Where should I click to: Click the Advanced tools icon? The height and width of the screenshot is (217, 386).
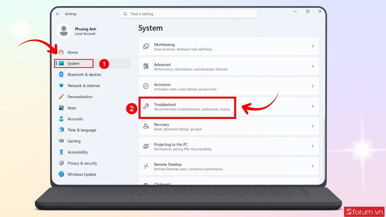pos(146,66)
